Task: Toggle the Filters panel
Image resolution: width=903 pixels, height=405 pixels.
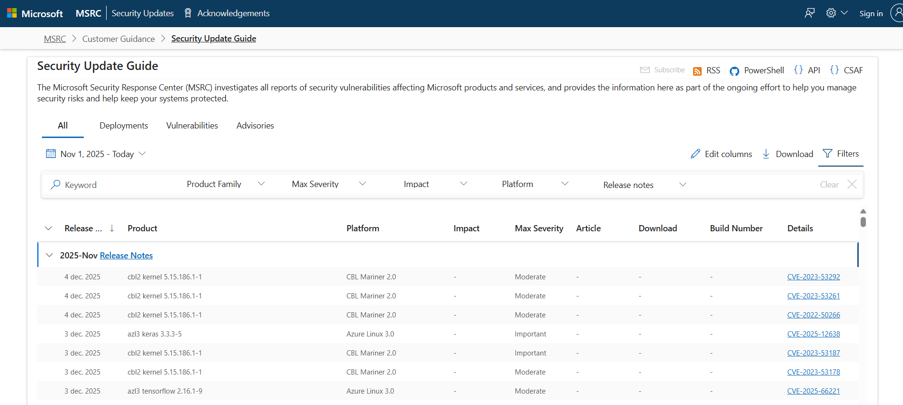Action: pyautogui.click(x=841, y=154)
